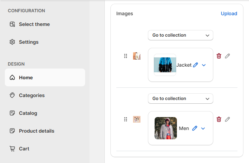249x163 pixels.
Task: Grab the drag handle of the Jacket row
Action: 126,56
